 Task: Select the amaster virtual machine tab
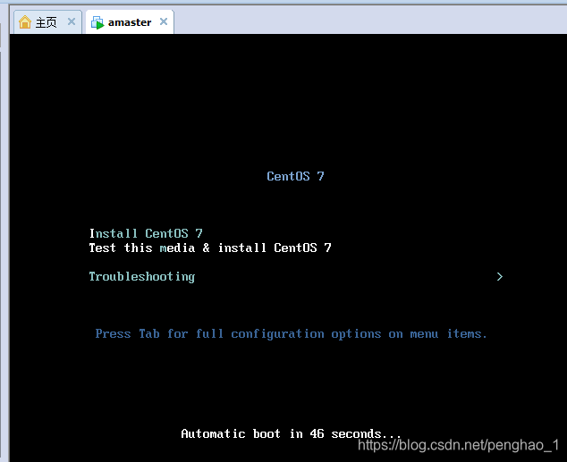130,22
